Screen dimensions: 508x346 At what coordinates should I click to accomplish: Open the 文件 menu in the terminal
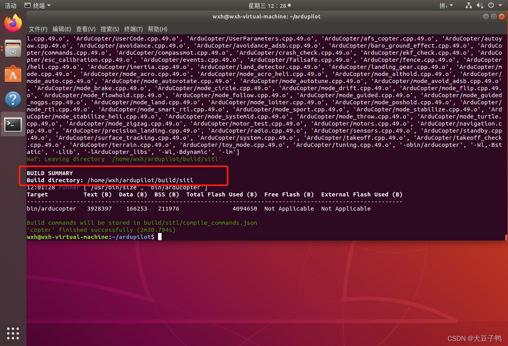pyautogui.click(x=38, y=29)
